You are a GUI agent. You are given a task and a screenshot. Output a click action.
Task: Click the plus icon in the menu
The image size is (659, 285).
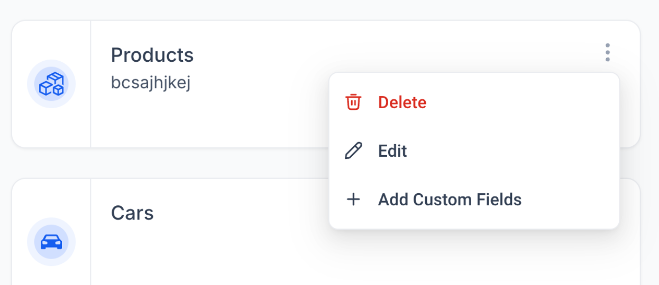coord(353,199)
